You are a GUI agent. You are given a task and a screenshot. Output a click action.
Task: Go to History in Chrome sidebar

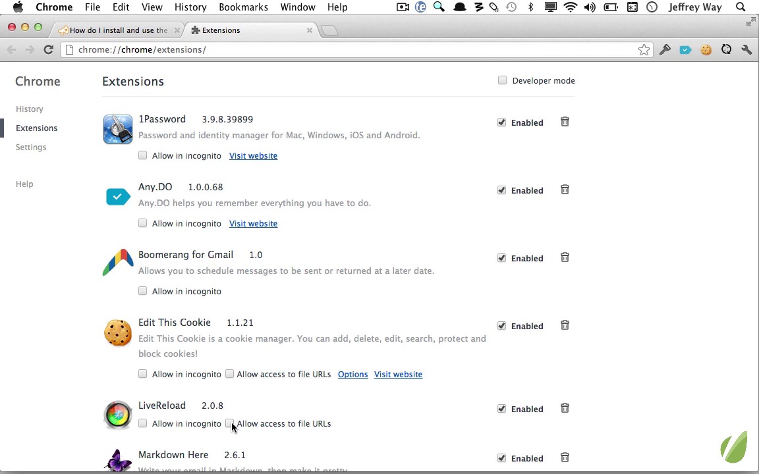point(30,109)
